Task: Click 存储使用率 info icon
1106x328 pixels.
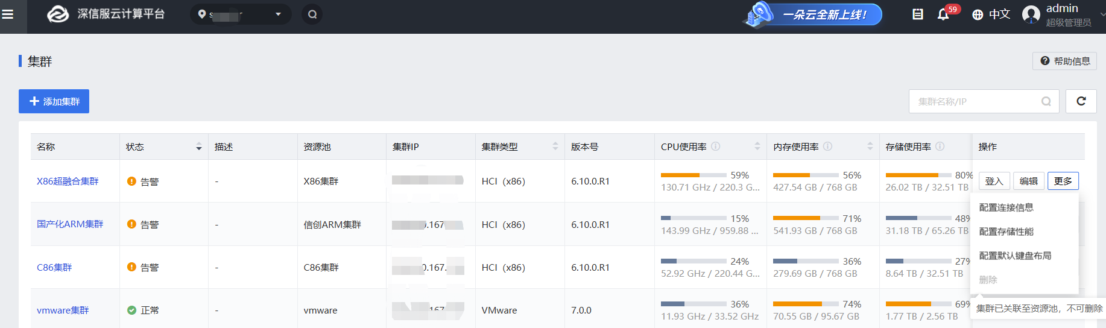Action: (x=940, y=147)
